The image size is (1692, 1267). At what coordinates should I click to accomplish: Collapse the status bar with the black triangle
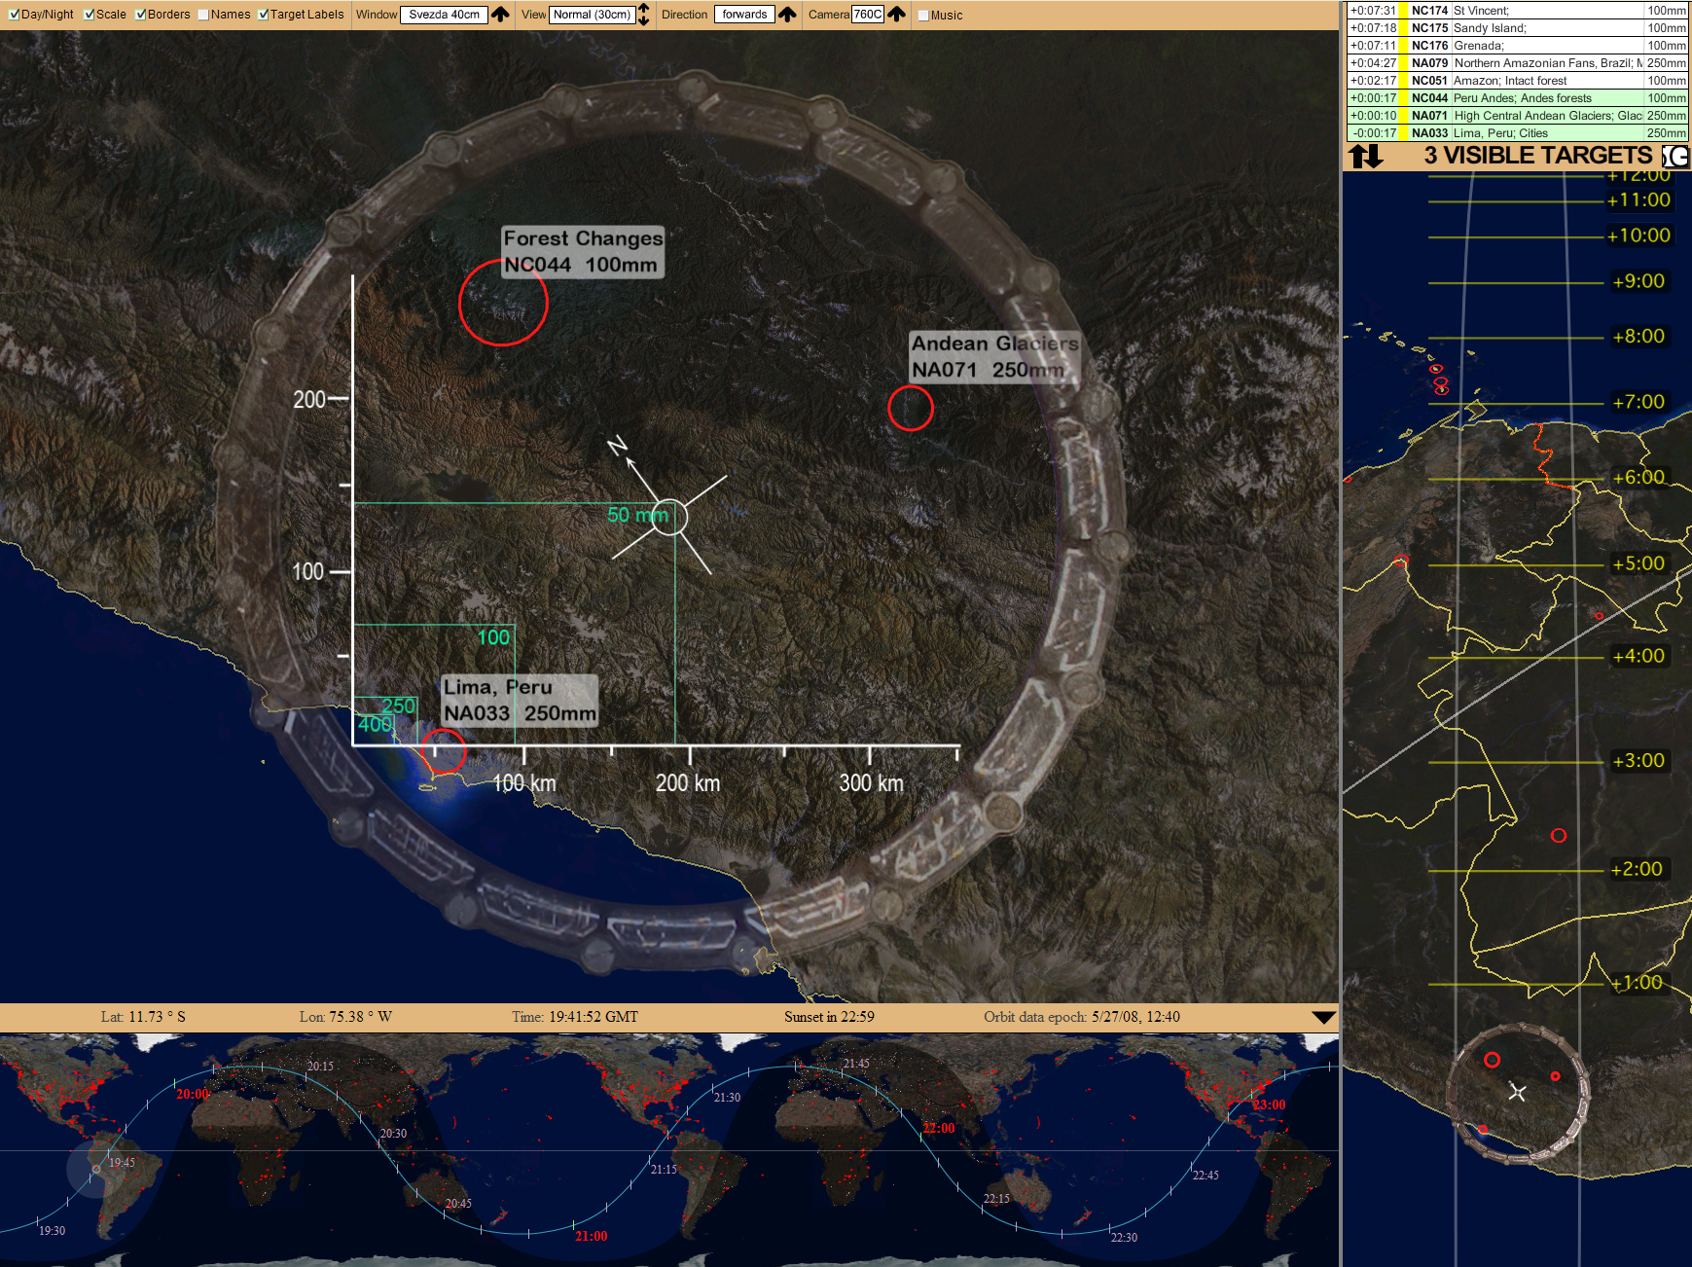[1323, 1017]
